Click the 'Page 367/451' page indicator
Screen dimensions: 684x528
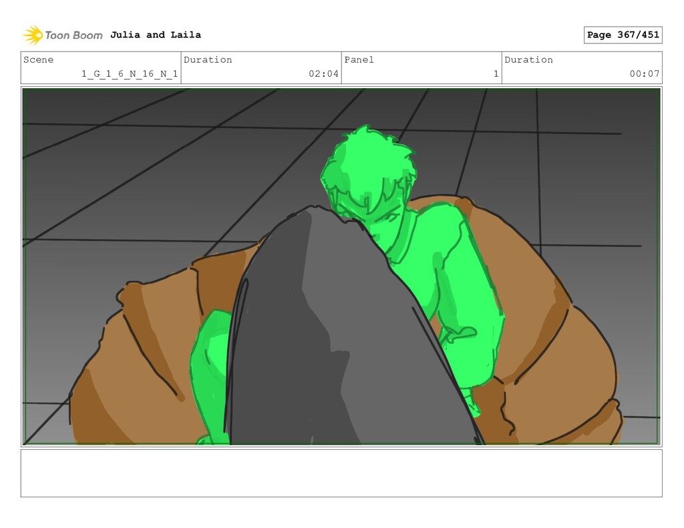pos(623,35)
